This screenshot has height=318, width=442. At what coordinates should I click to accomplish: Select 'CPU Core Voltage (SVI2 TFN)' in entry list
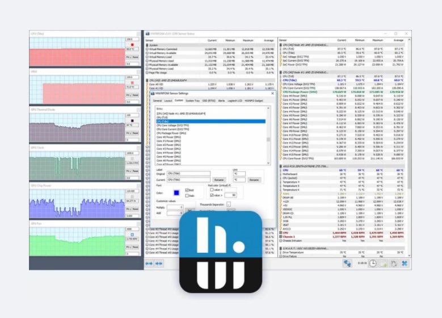click(x=211, y=125)
